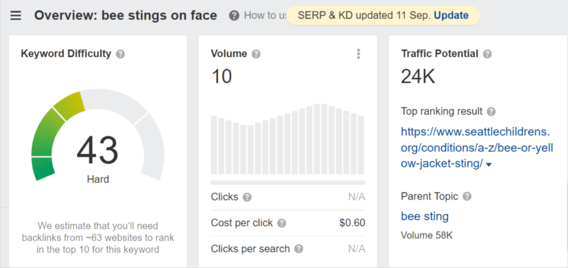Click the Keyword Difficulty gauge chart
This screenshot has height=268, width=568.
coord(98,136)
